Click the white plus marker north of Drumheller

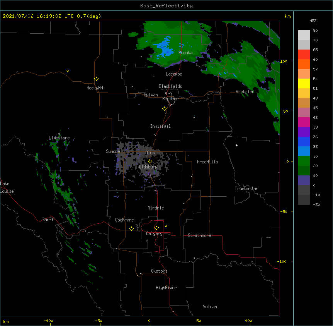click(x=236, y=145)
